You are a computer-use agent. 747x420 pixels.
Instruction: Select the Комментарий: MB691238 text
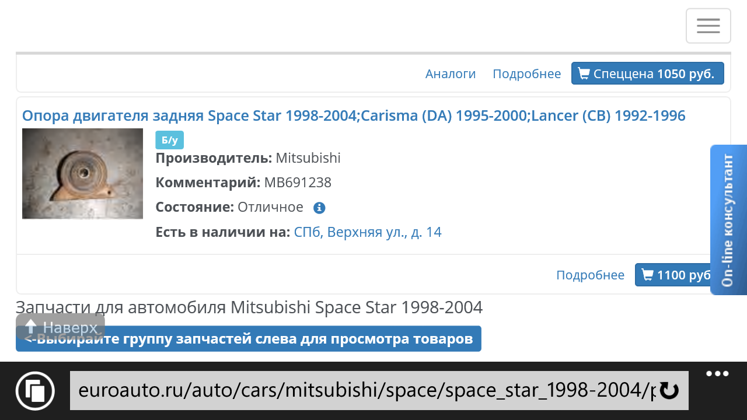click(243, 183)
